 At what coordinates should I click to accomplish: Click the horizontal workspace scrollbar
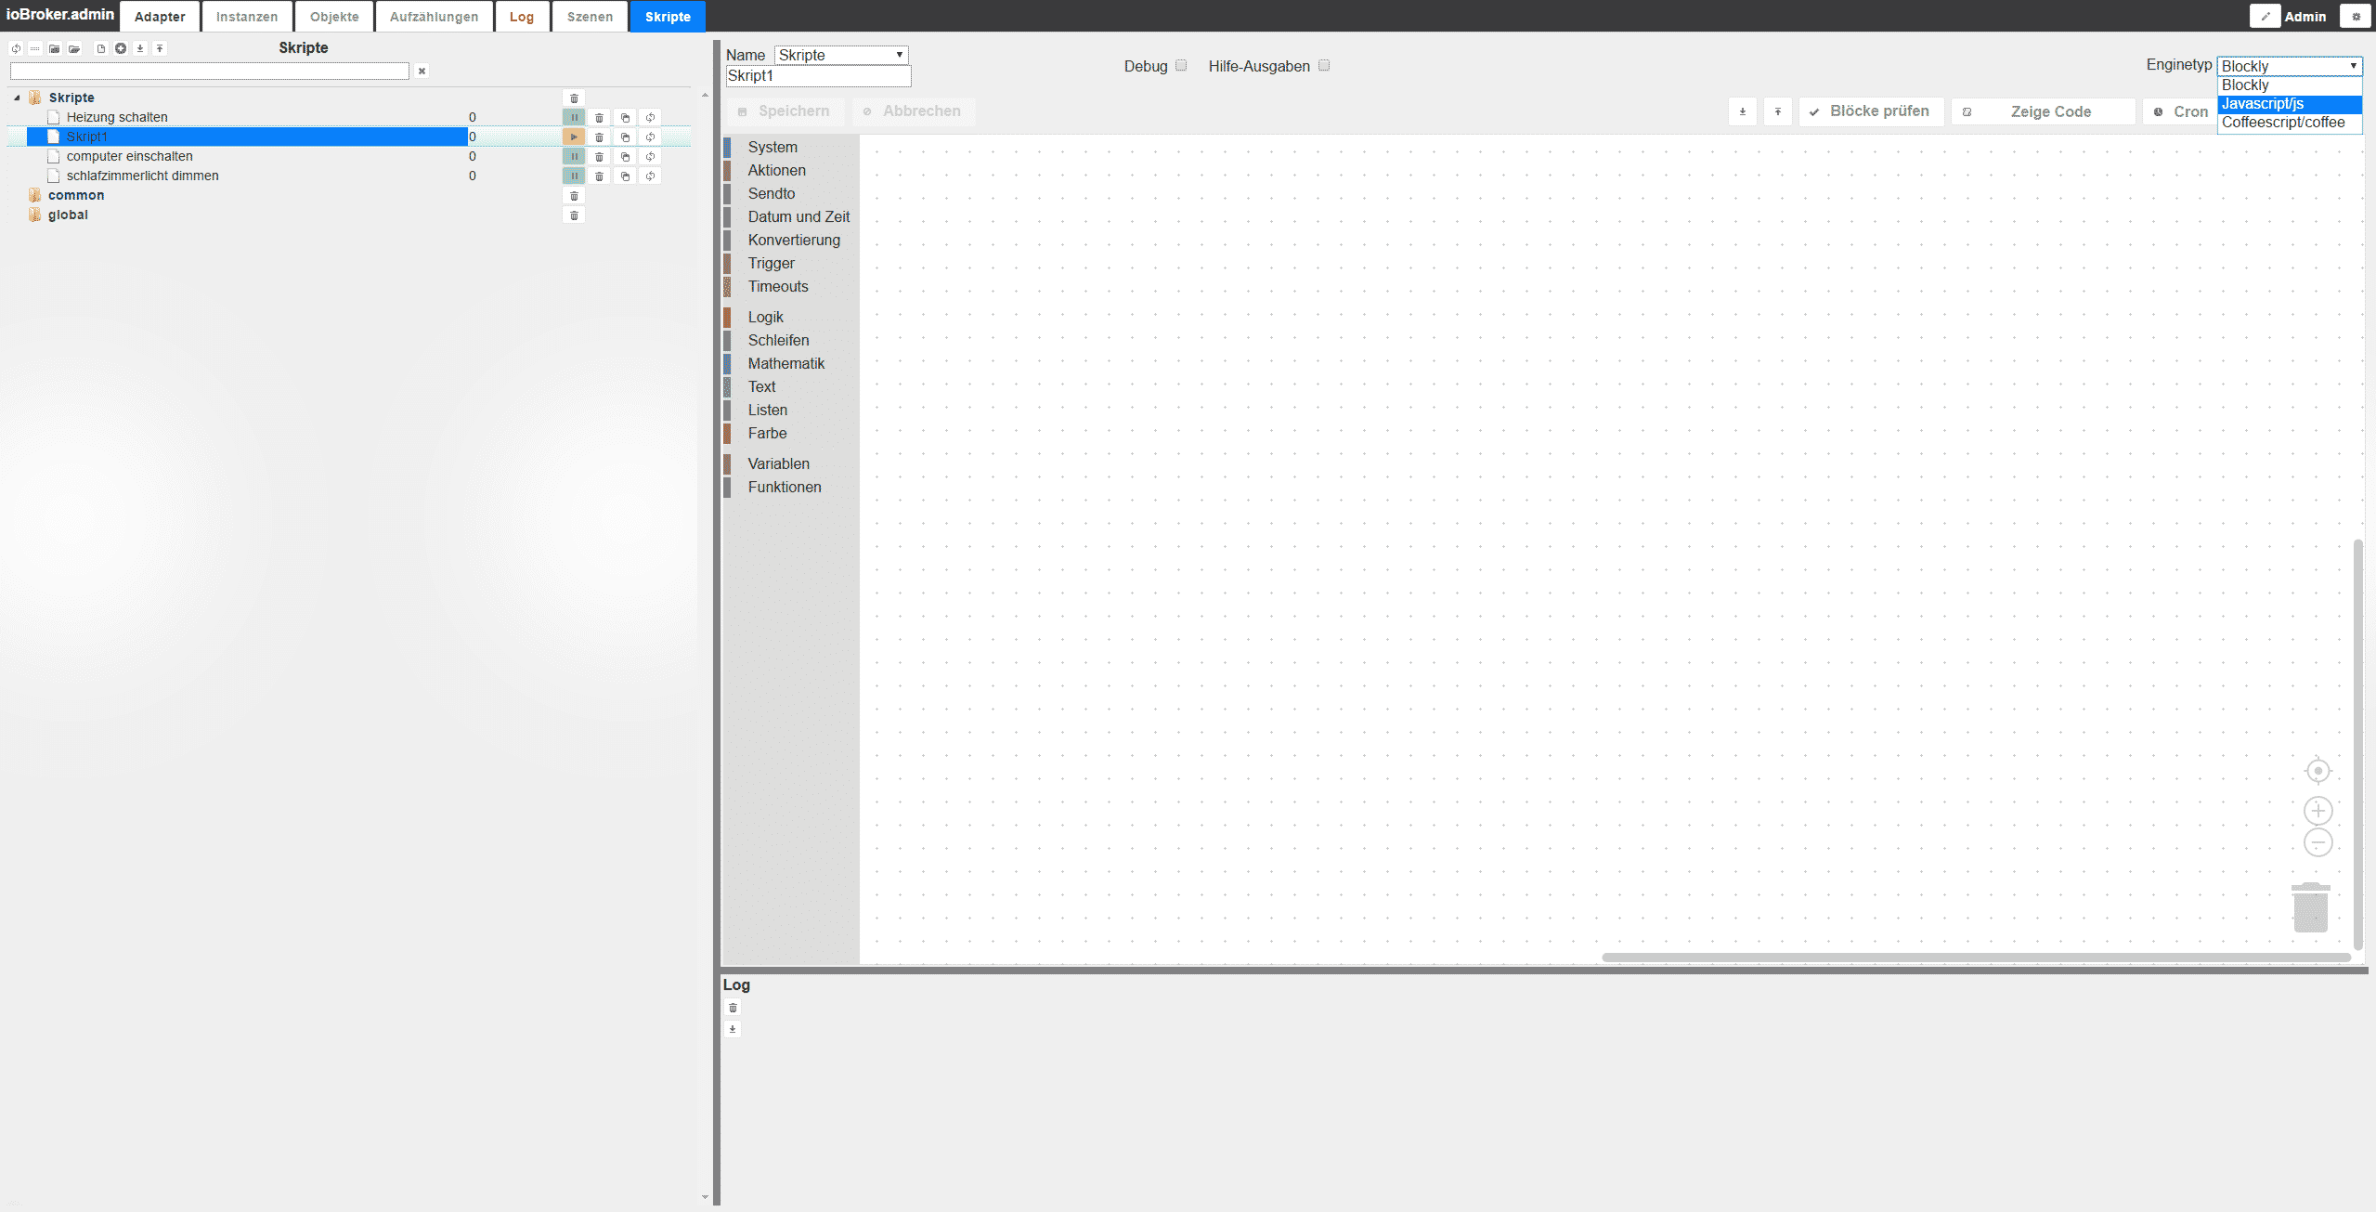(x=1976, y=958)
